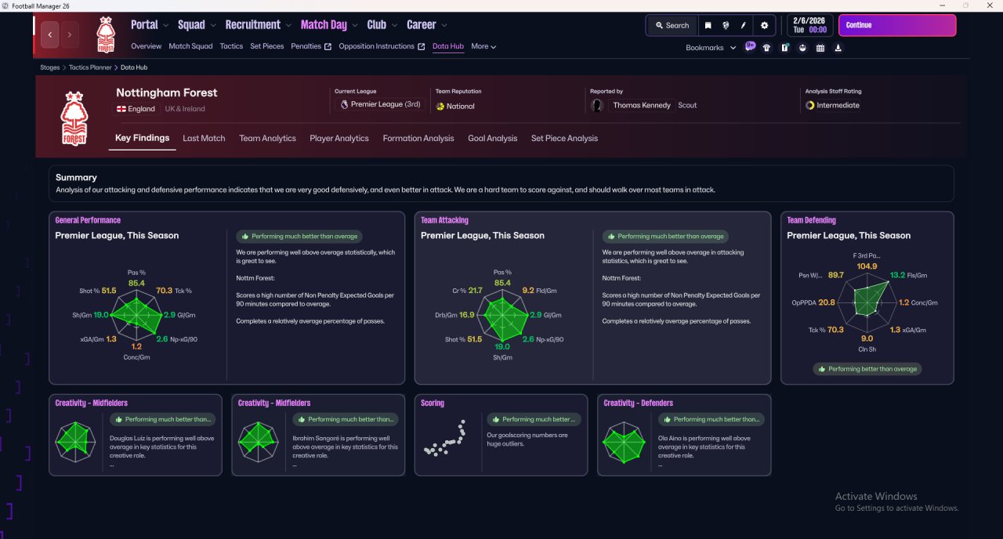Select the Key Findings tab
This screenshot has height=539, width=1003.
pyautogui.click(x=142, y=138)
